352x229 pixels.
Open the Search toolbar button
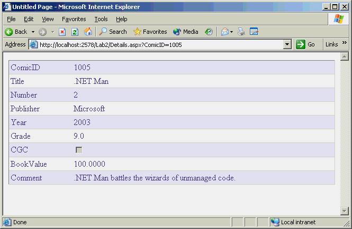pos(113,32)
